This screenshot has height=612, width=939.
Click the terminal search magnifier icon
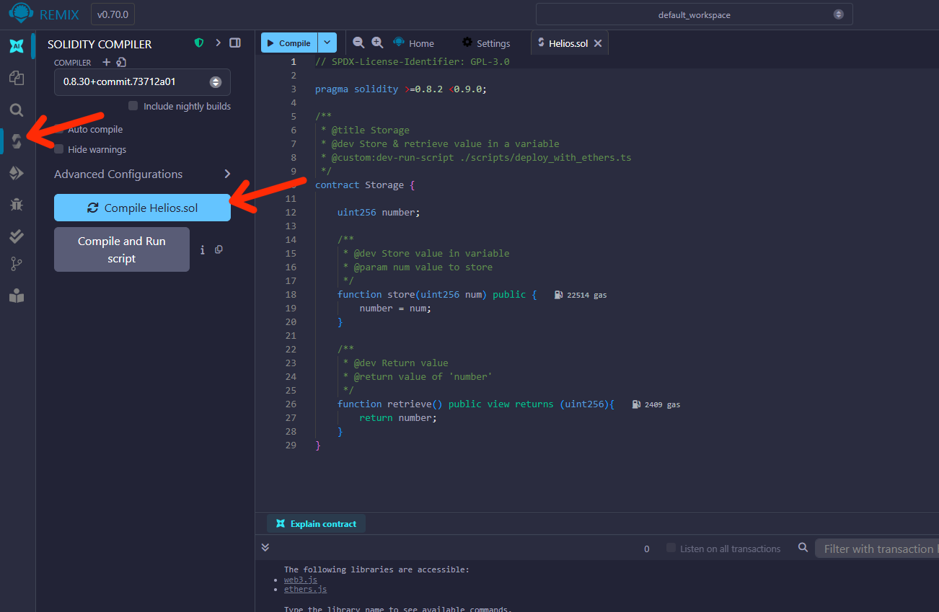click(x=803, y=549)
